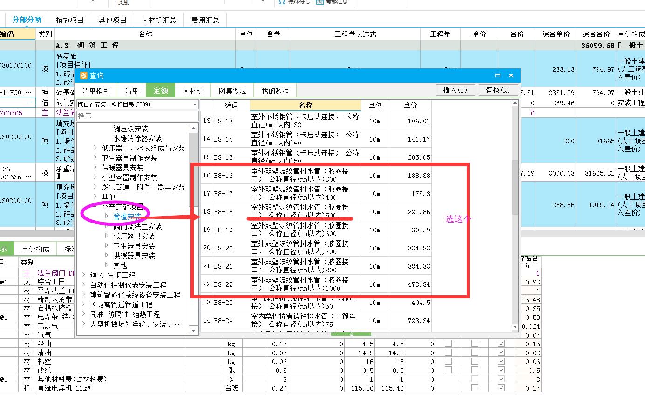Open 费用汇总 tab
Screen dimensions: 645x406
pyautogui.click(x=205, y=20)
